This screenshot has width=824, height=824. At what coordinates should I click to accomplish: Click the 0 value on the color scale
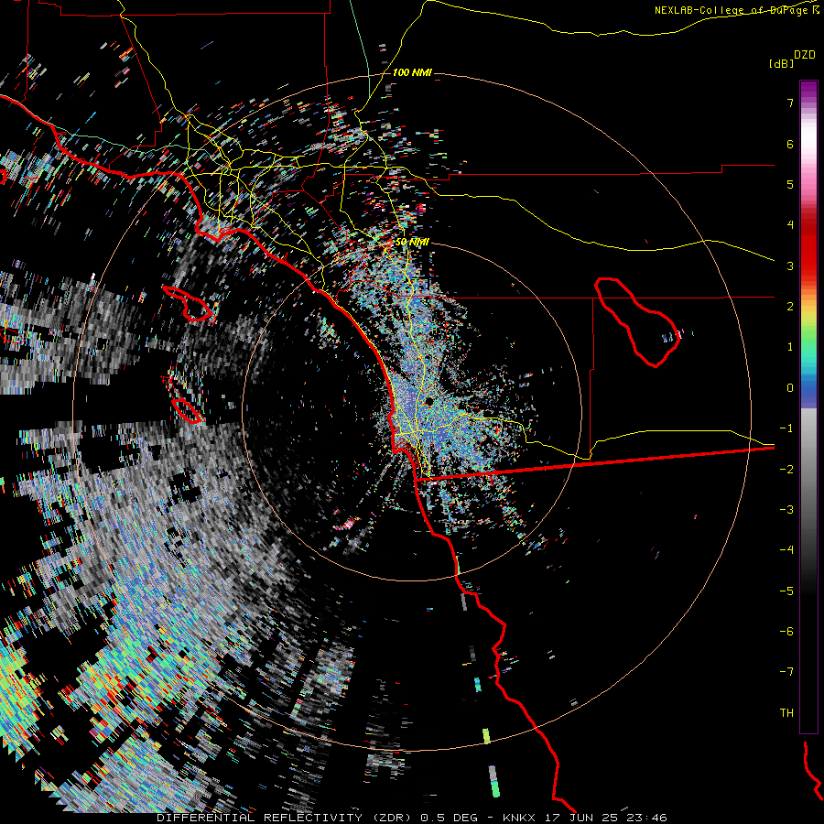790,388
